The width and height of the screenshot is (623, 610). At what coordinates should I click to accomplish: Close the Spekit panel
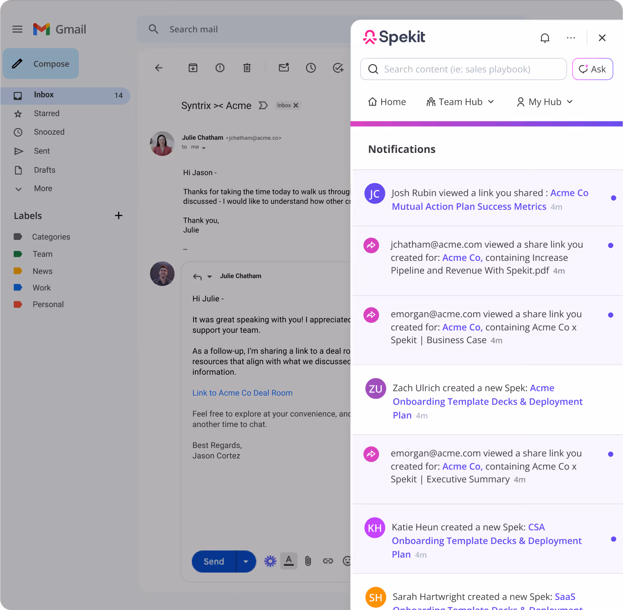[602, 38]
